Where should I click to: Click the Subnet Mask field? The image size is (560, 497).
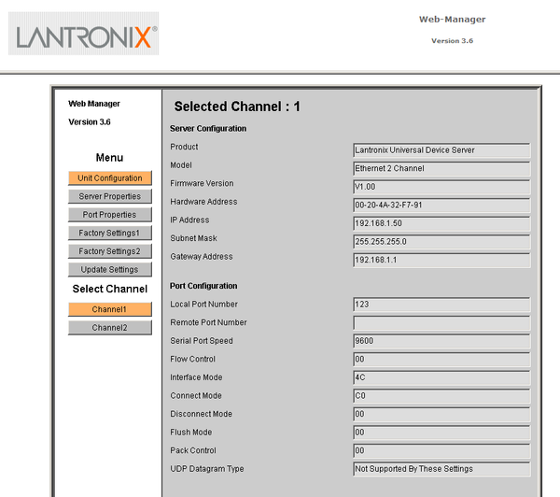(441, 242)
